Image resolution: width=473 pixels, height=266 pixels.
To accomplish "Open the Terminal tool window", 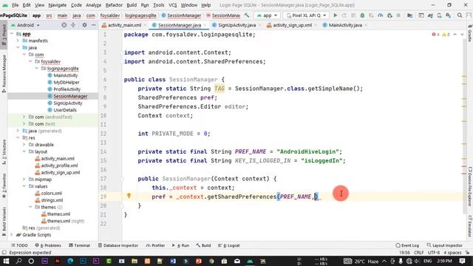I will [x=79, y=245].
